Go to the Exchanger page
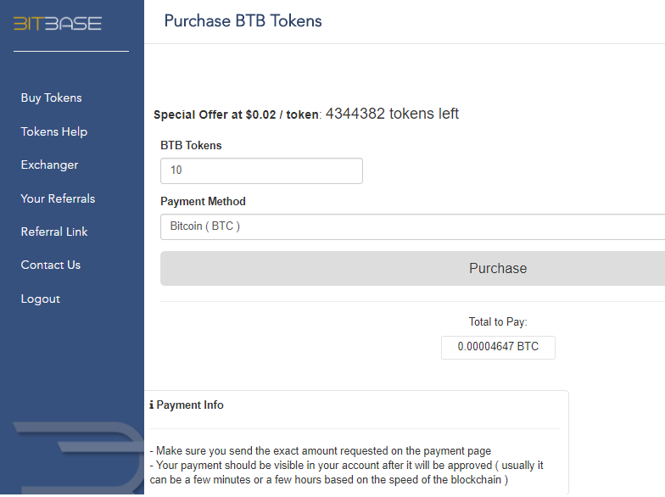The height and width of the screenshot is (497, 665). [x=49, y=165]
